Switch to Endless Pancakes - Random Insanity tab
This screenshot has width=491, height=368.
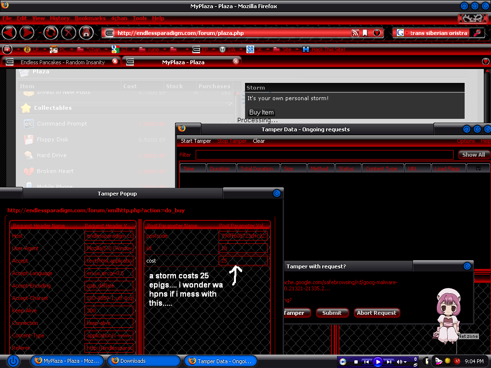[x=62, y=62]
